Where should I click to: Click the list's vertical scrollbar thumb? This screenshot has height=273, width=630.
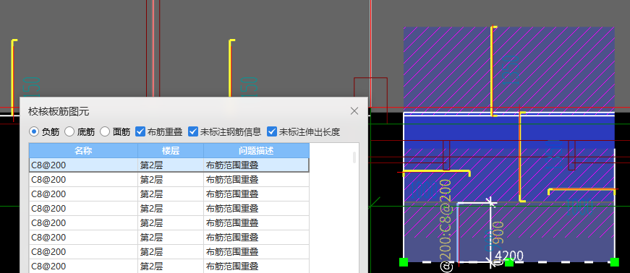coord(354,157)
